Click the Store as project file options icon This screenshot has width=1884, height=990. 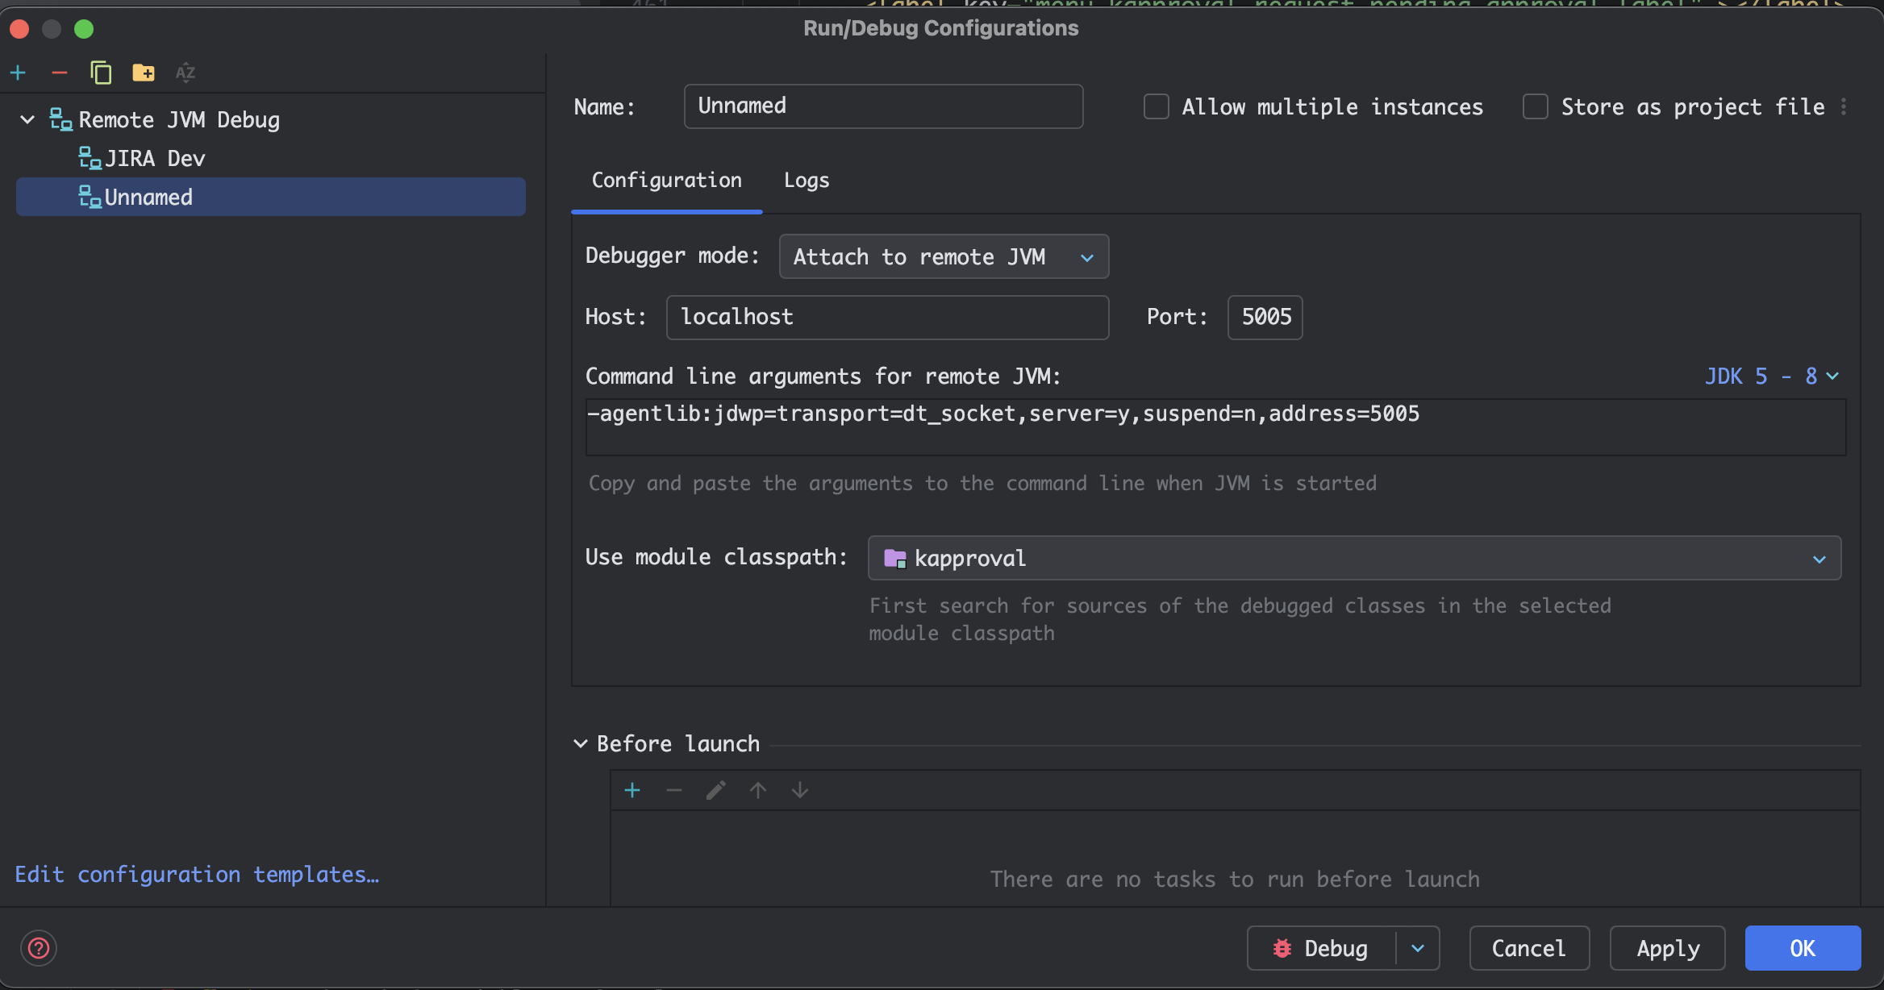[x=1844, y=107]
